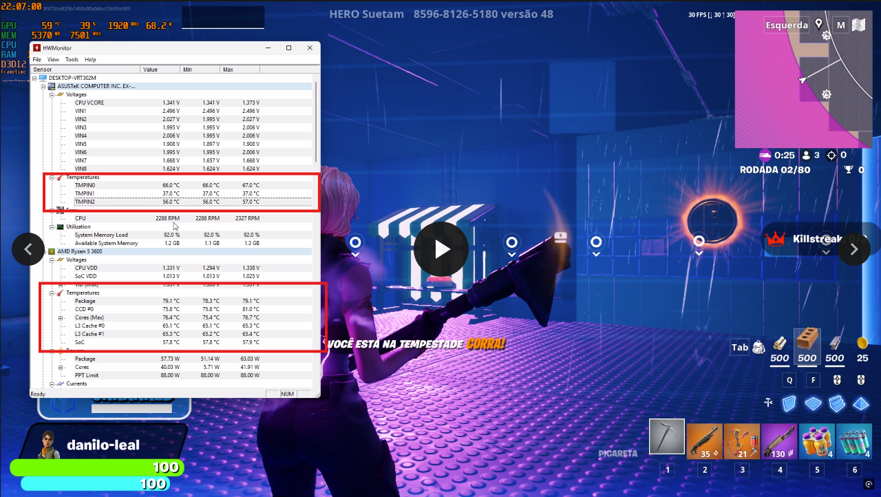Click the gallery icon in the lower corner
The height and width of the screenshot is (497, 881).
point(869,485)
